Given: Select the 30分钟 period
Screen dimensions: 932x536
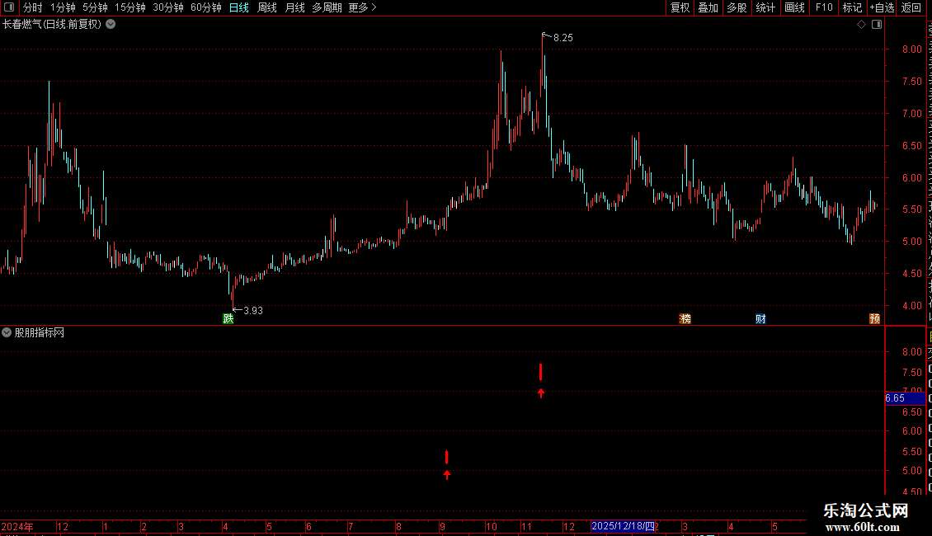Looking at the screenshot, I should tap(168, 7).
